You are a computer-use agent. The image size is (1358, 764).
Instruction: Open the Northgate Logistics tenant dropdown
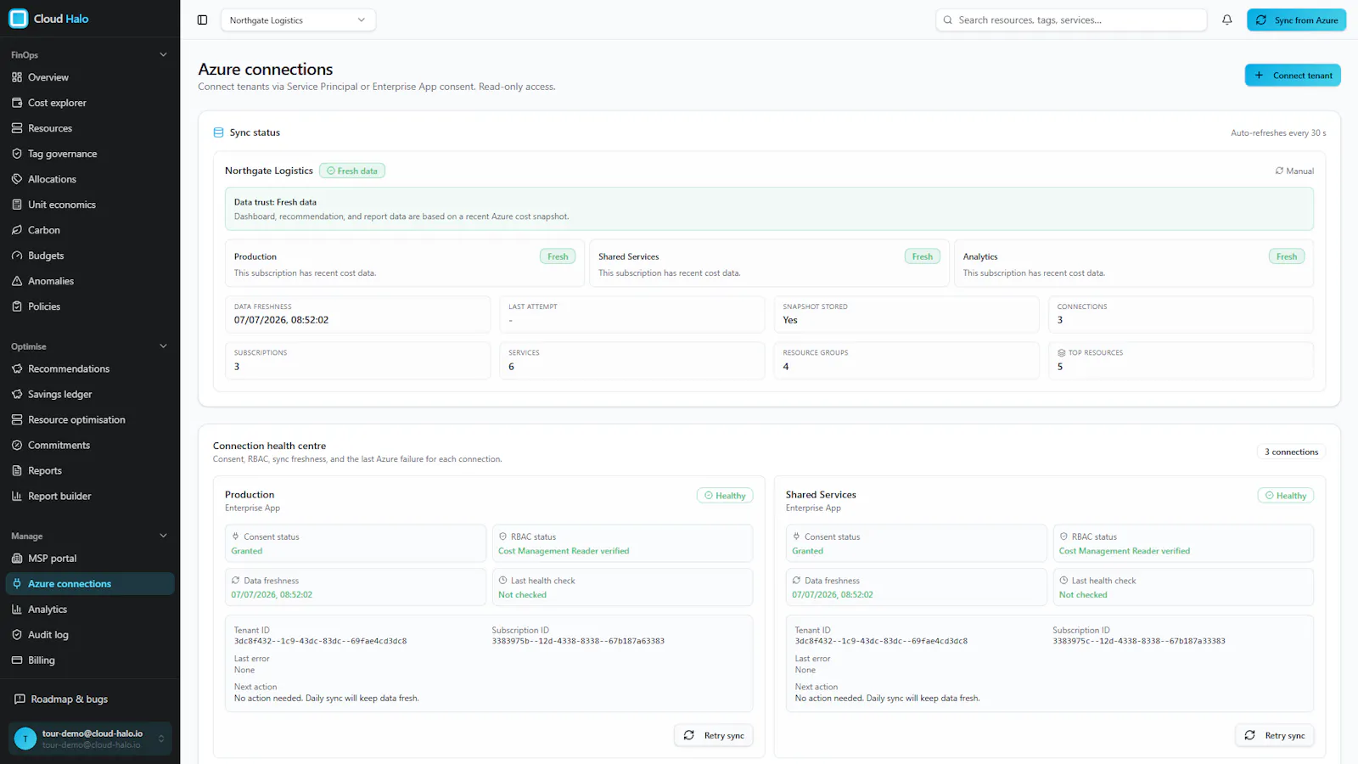pyautogui.click(x=298, y=20)
